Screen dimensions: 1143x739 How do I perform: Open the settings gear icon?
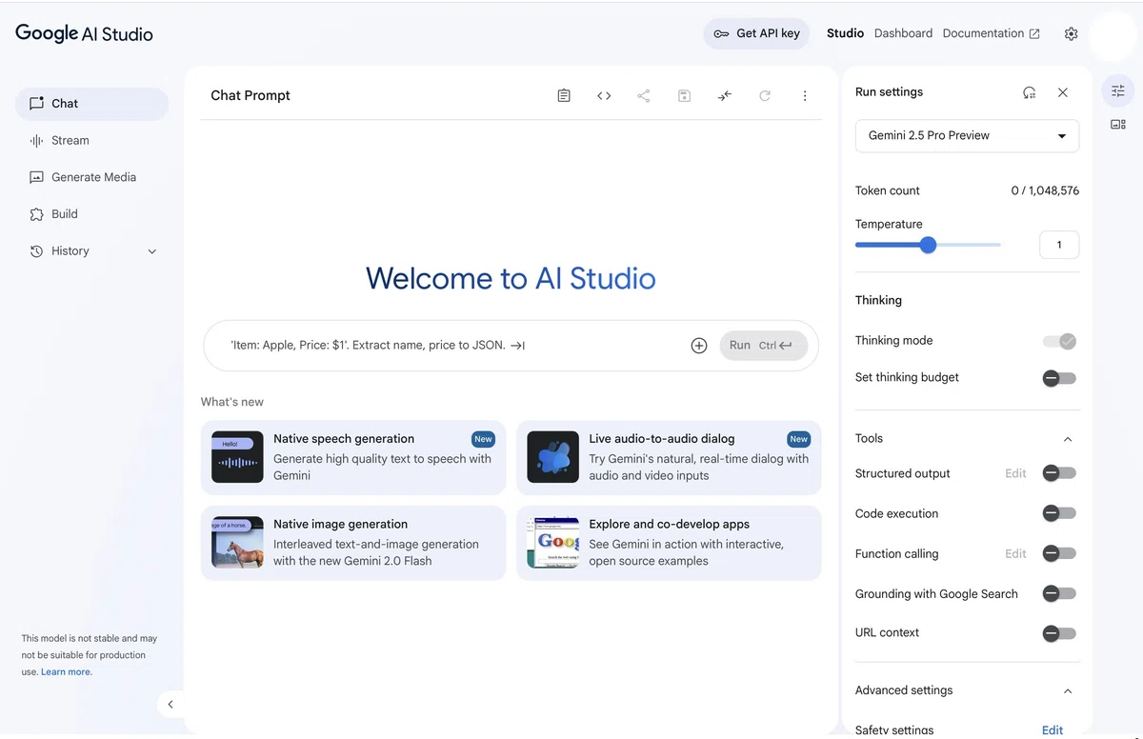pyautogui.click(x=1071, y=33)
